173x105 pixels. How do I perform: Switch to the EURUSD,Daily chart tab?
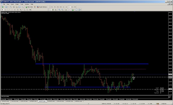(x=61, y=101)
